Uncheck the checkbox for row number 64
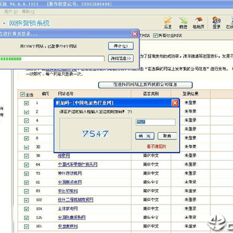The width and height of the screenshot is (233, 233). click(27, 165)
